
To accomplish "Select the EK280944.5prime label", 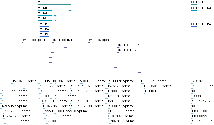I will tap(13, 91).
